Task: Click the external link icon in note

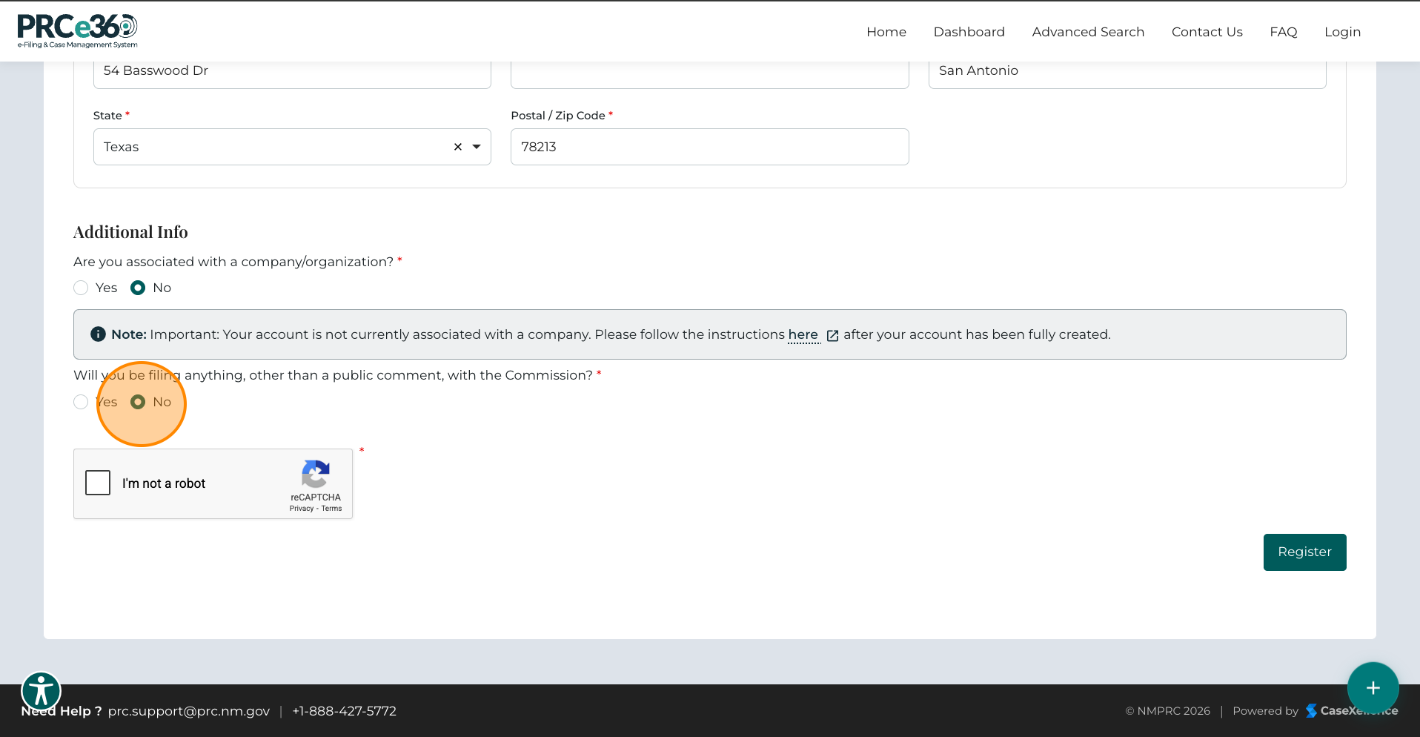Action: (x=832, y=336)
